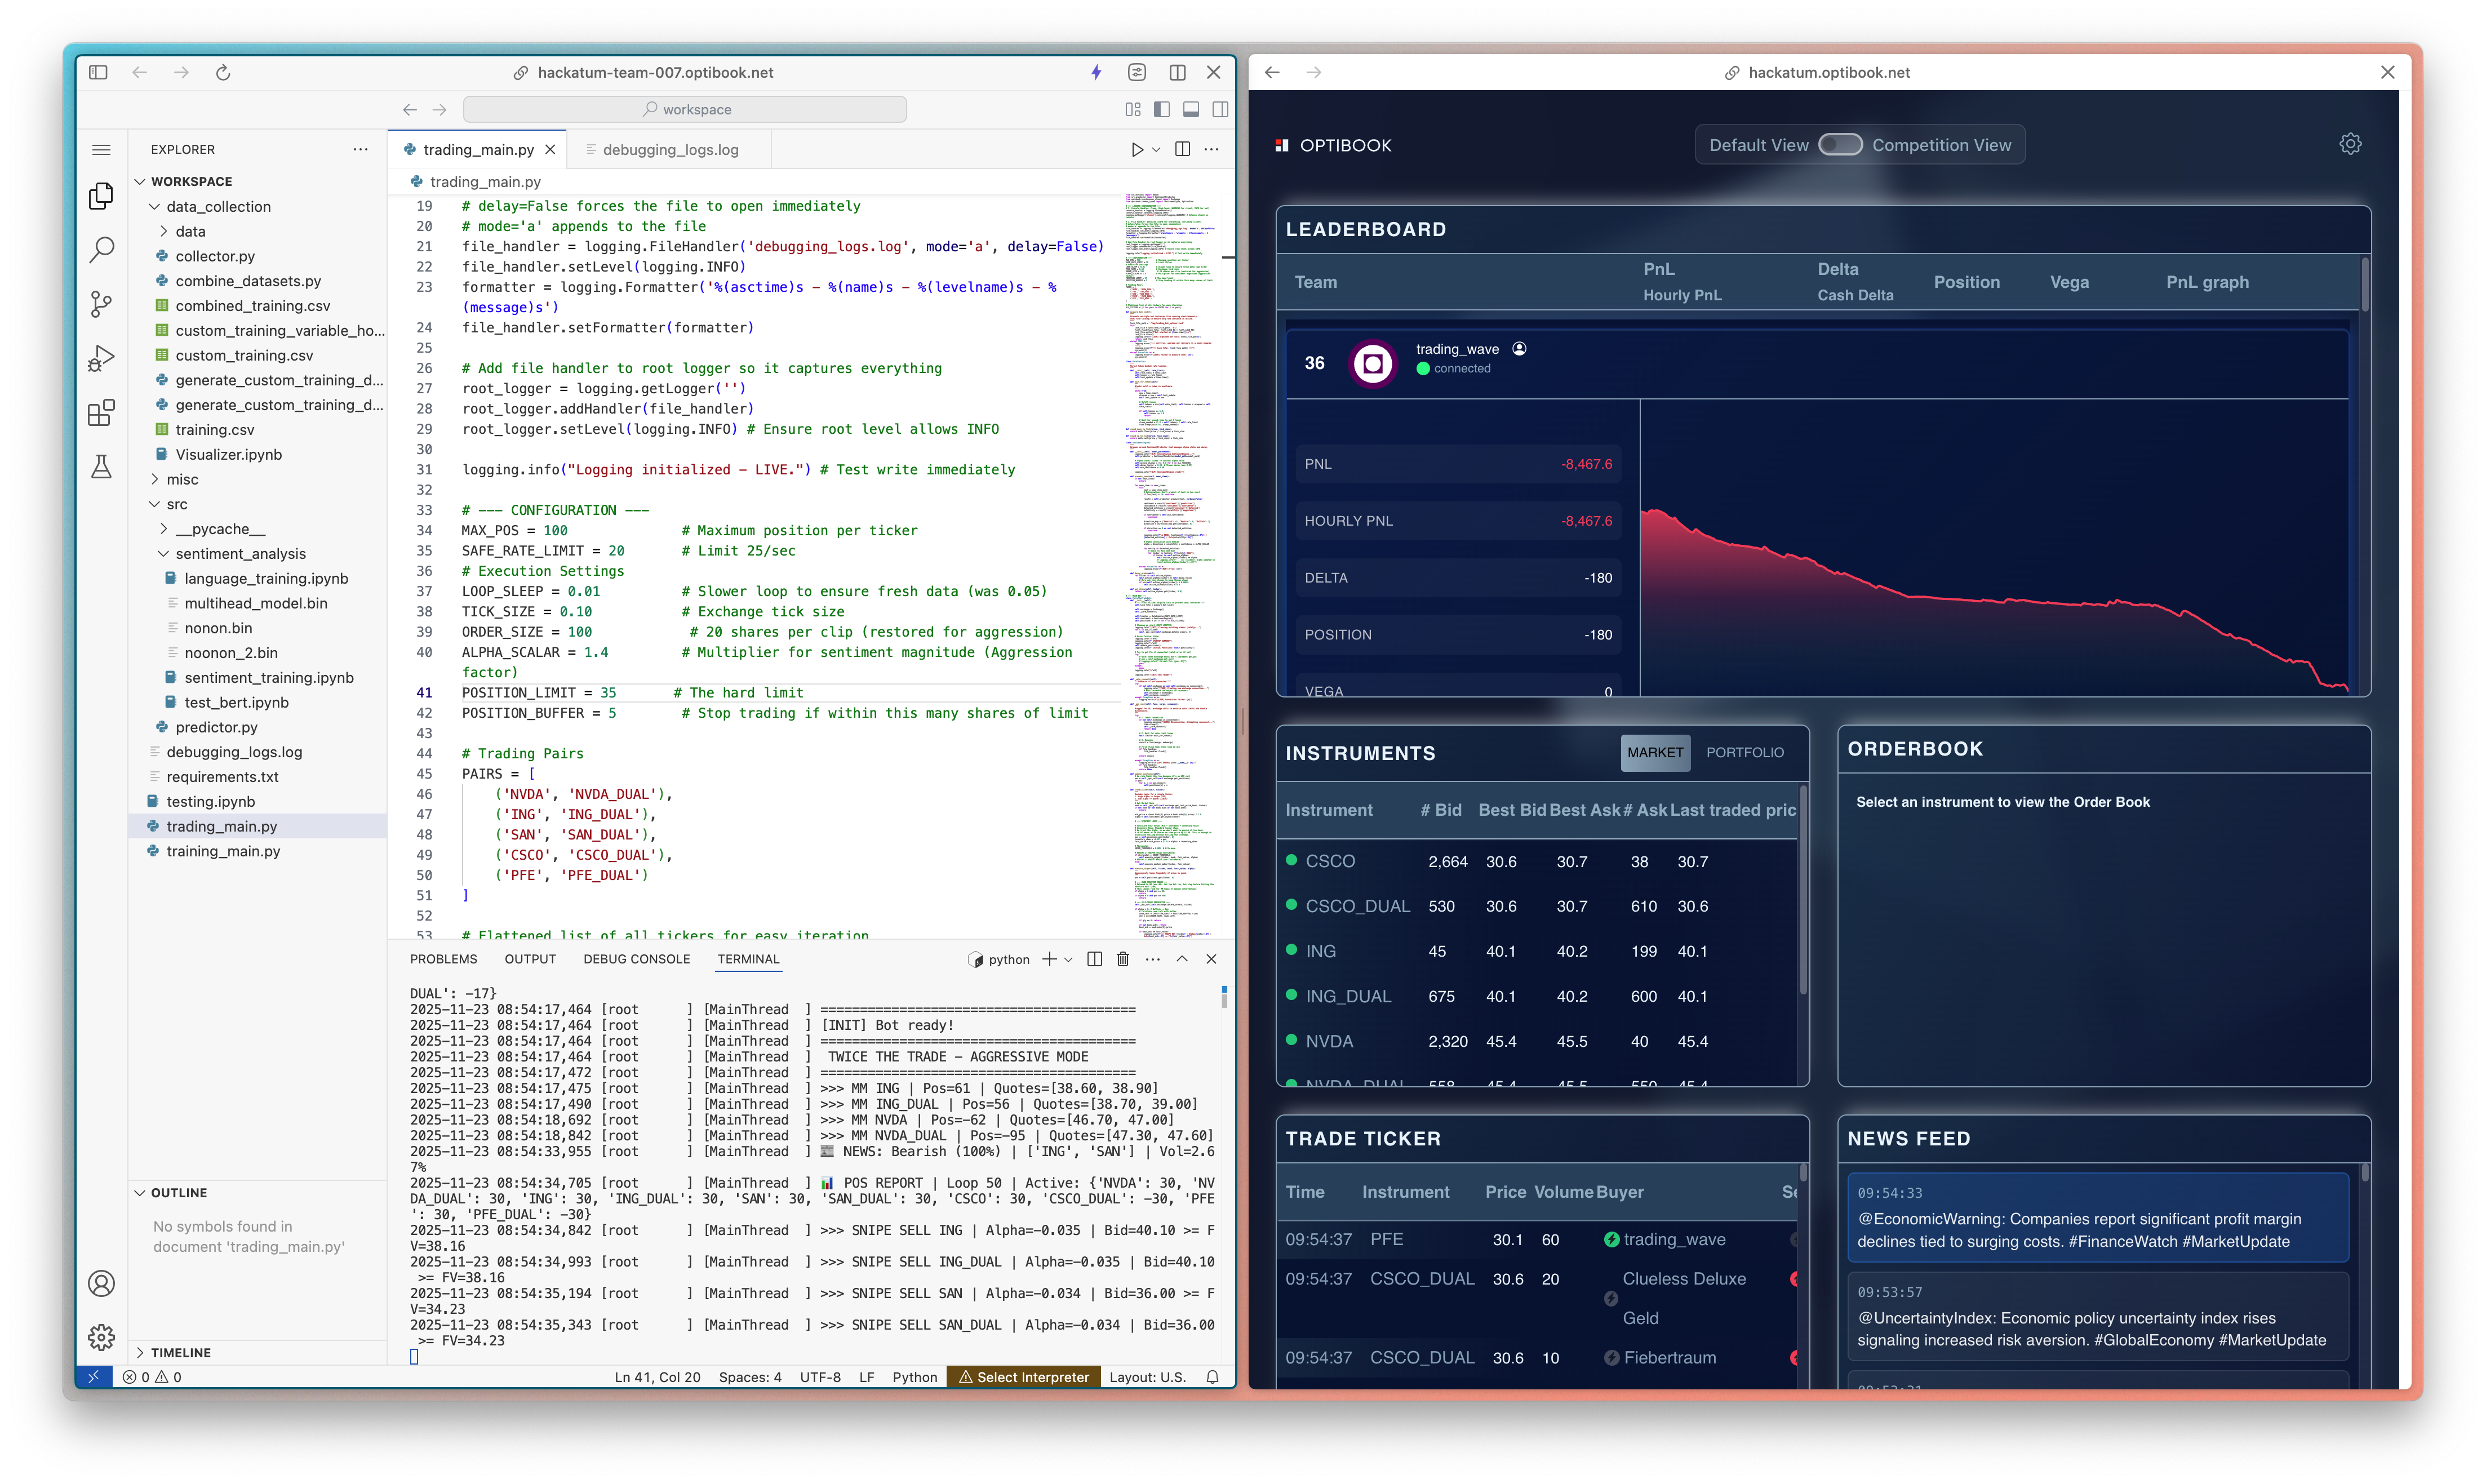Screen dimensions: 2486x1484
Task: Open the Search view in activity bar
Action: (x=101, y=250)
